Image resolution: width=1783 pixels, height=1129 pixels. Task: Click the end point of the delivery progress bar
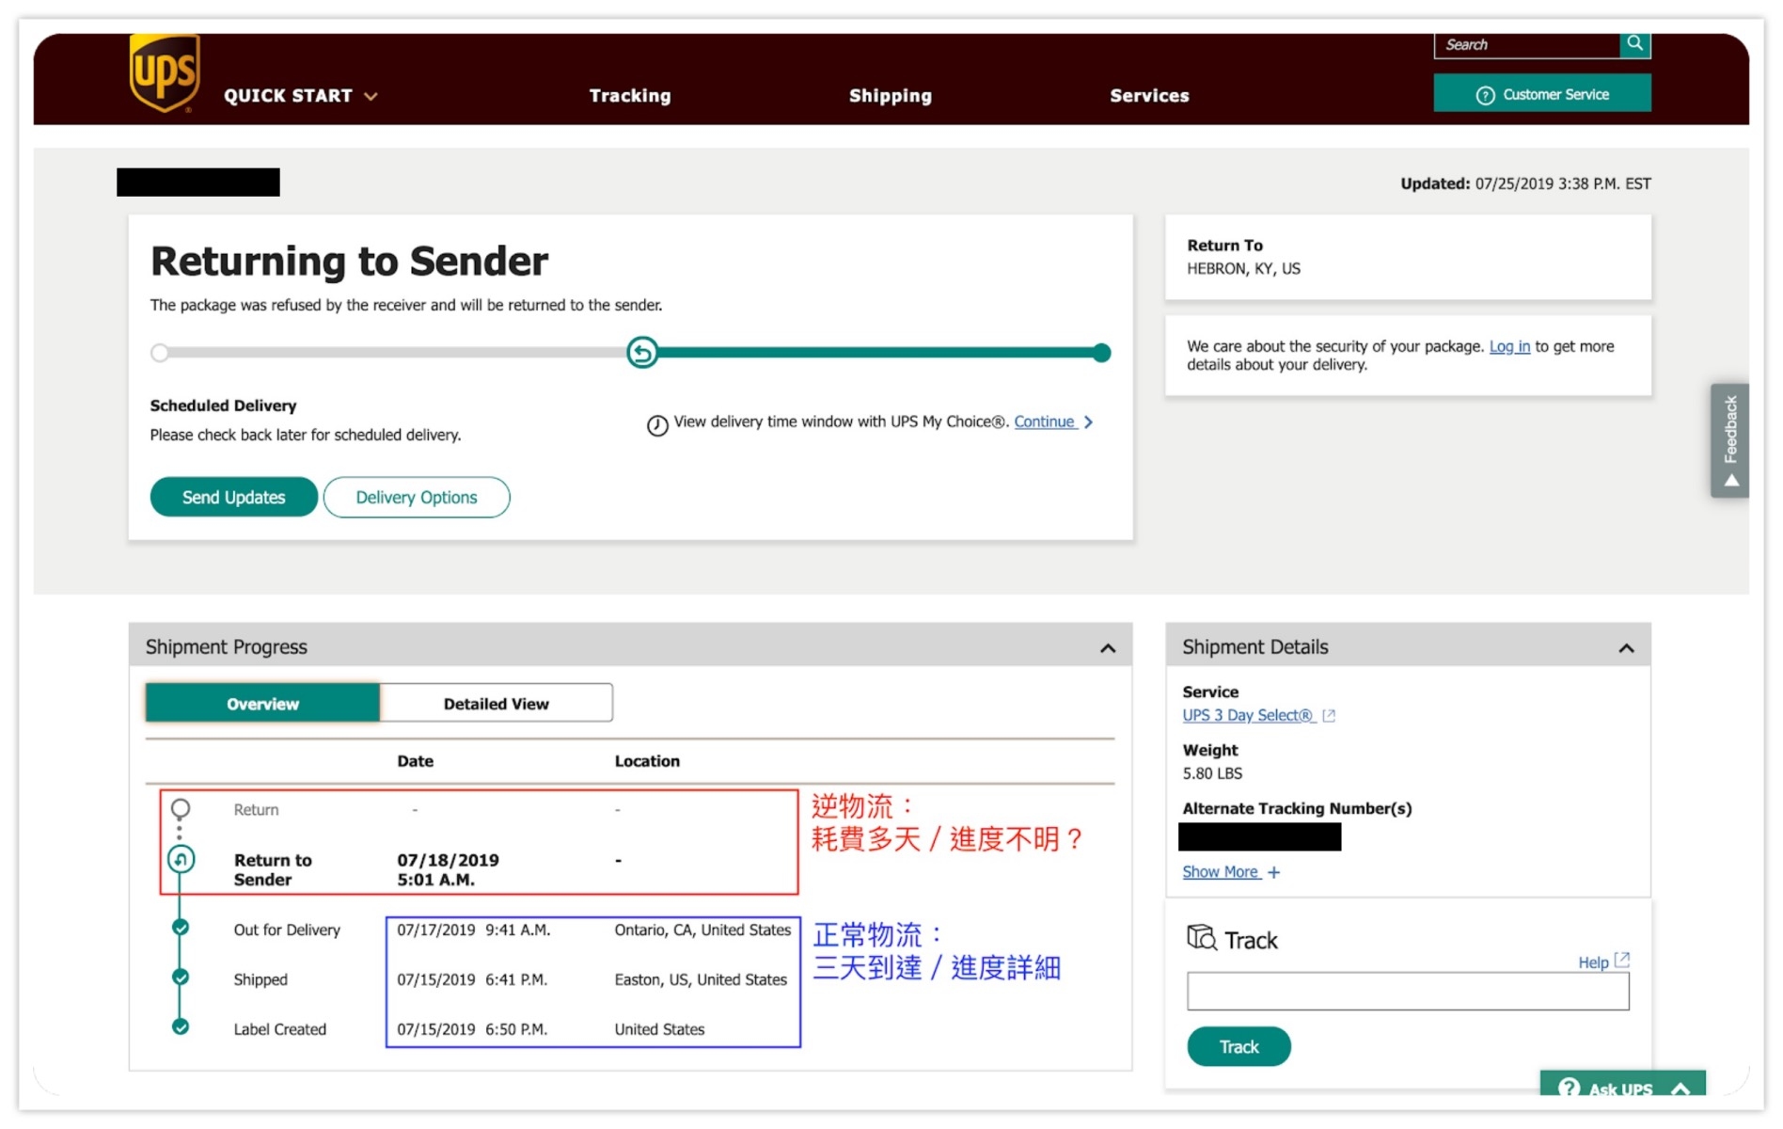pos(1101,353)
